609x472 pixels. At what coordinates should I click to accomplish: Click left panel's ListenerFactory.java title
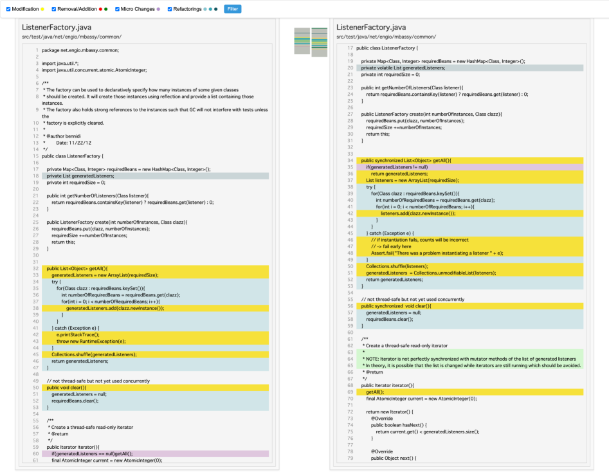[x=57, y=27]
